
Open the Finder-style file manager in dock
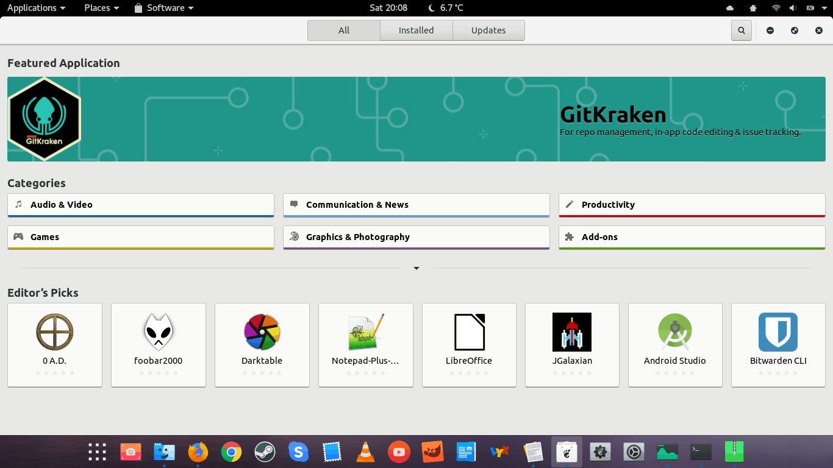(164, 452)
